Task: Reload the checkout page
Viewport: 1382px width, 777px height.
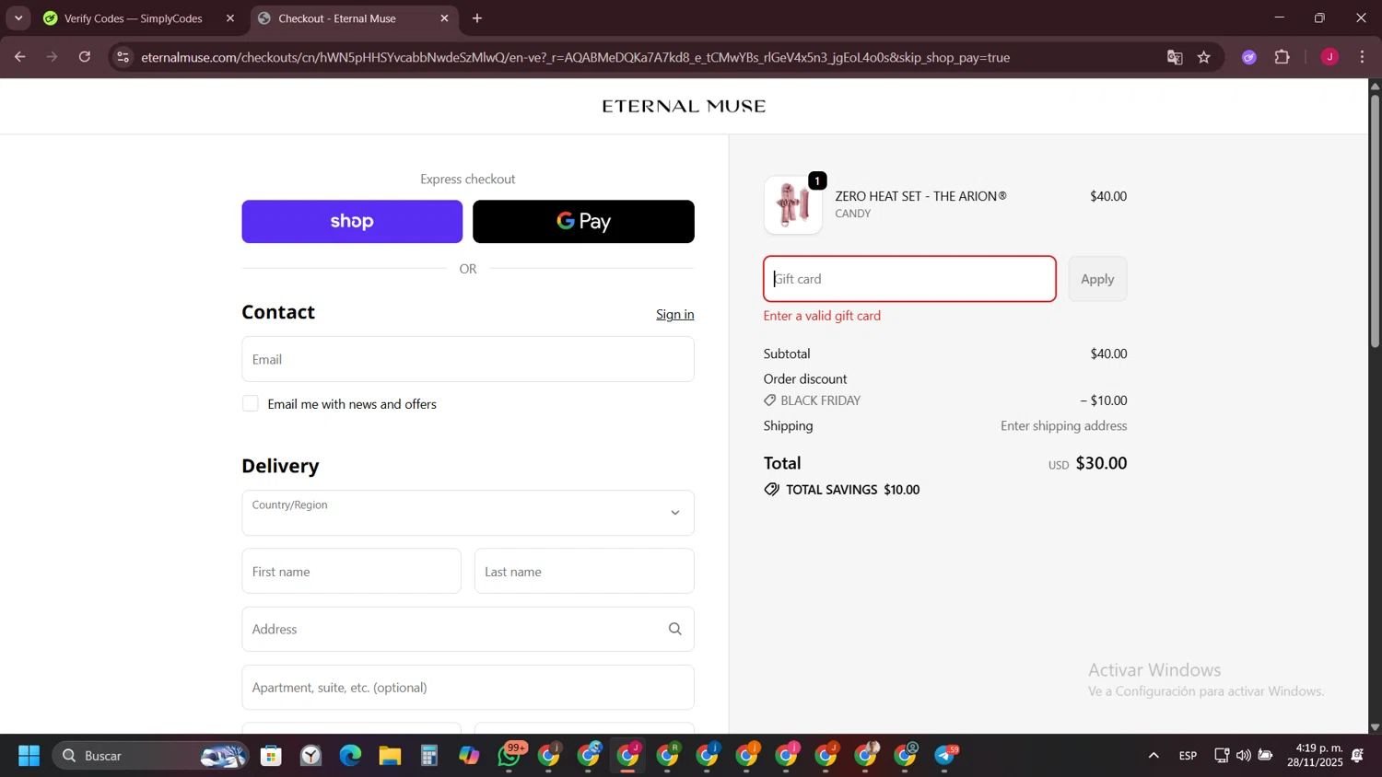Action: tap(85, 57)
